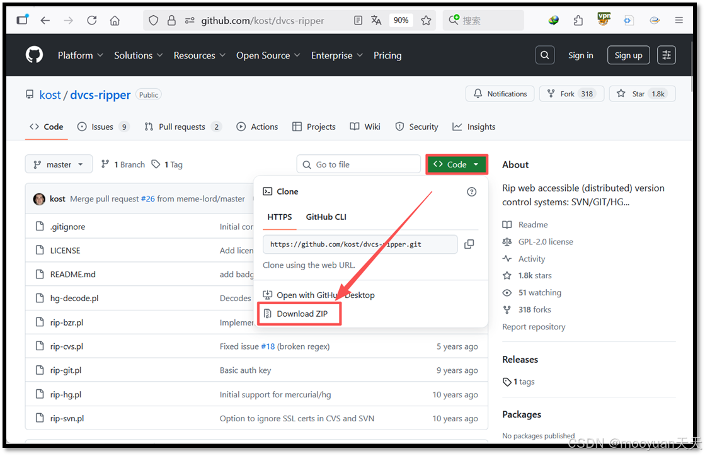Click the 1 Branch link

(x=123, y=164)
